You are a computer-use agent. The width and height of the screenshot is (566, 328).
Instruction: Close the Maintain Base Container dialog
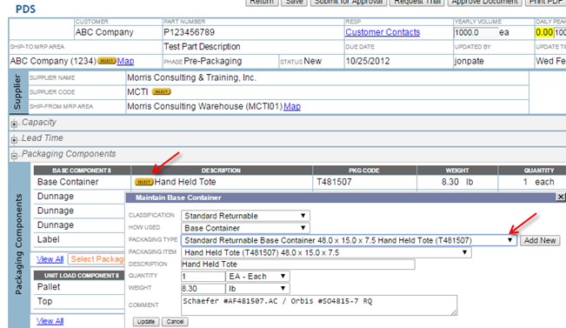coord(560,197)
